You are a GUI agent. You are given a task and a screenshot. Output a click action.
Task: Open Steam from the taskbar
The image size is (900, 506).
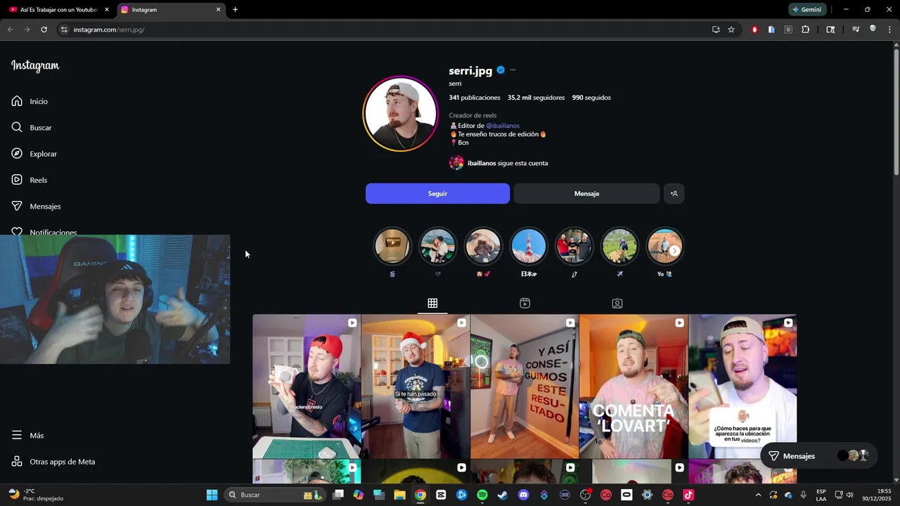(x=503, y=495)
